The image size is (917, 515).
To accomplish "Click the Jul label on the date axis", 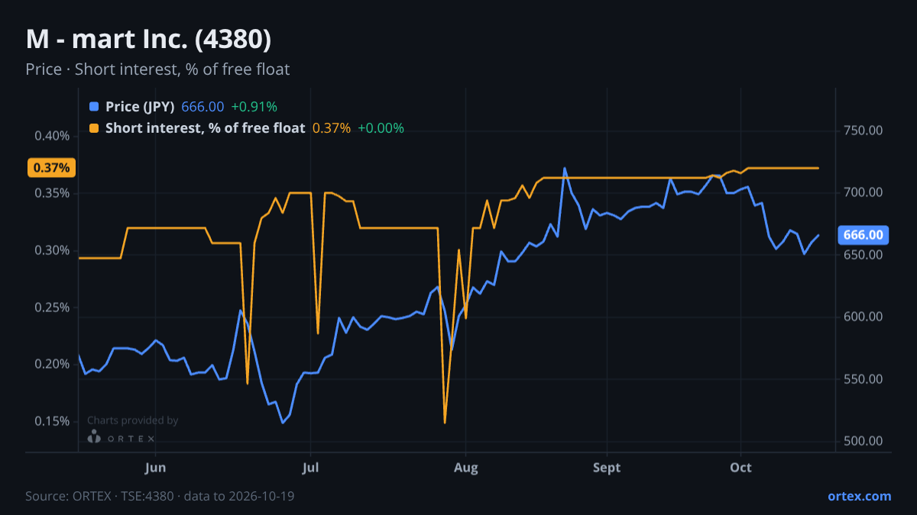I will (310, 467).
